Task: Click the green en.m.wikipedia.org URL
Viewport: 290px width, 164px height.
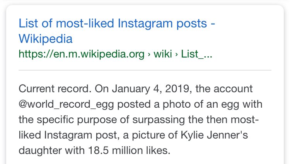Action: point(82,54)
